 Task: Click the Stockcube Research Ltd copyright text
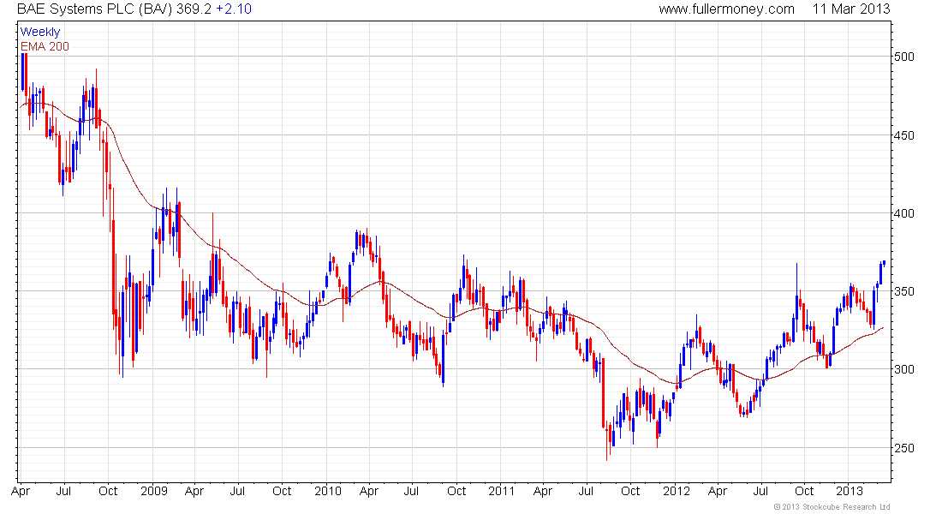point(832,507)
